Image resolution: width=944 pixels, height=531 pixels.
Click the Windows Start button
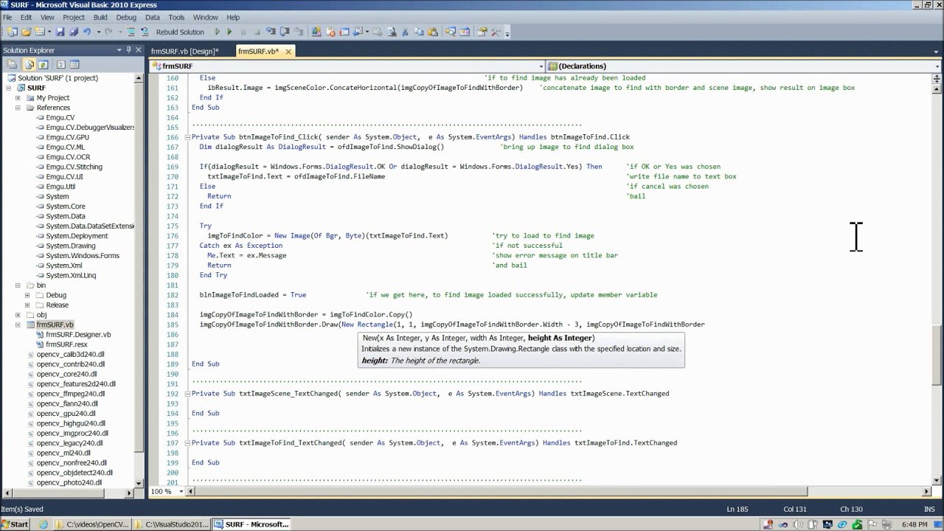(15, 524)
